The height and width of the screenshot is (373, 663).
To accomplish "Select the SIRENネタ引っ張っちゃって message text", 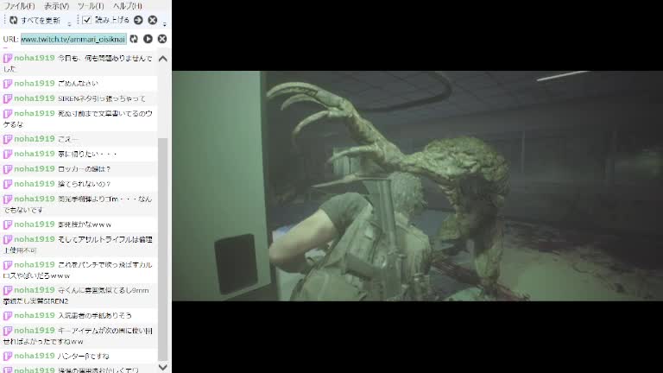I will [102, 98].
